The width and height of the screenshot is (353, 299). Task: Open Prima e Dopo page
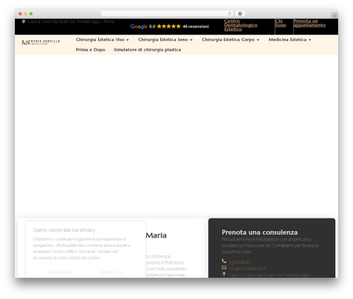coord(90,49)
